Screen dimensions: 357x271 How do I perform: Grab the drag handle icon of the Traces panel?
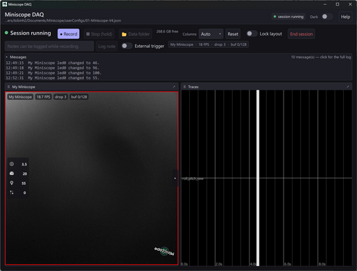[x=184, y=87]
